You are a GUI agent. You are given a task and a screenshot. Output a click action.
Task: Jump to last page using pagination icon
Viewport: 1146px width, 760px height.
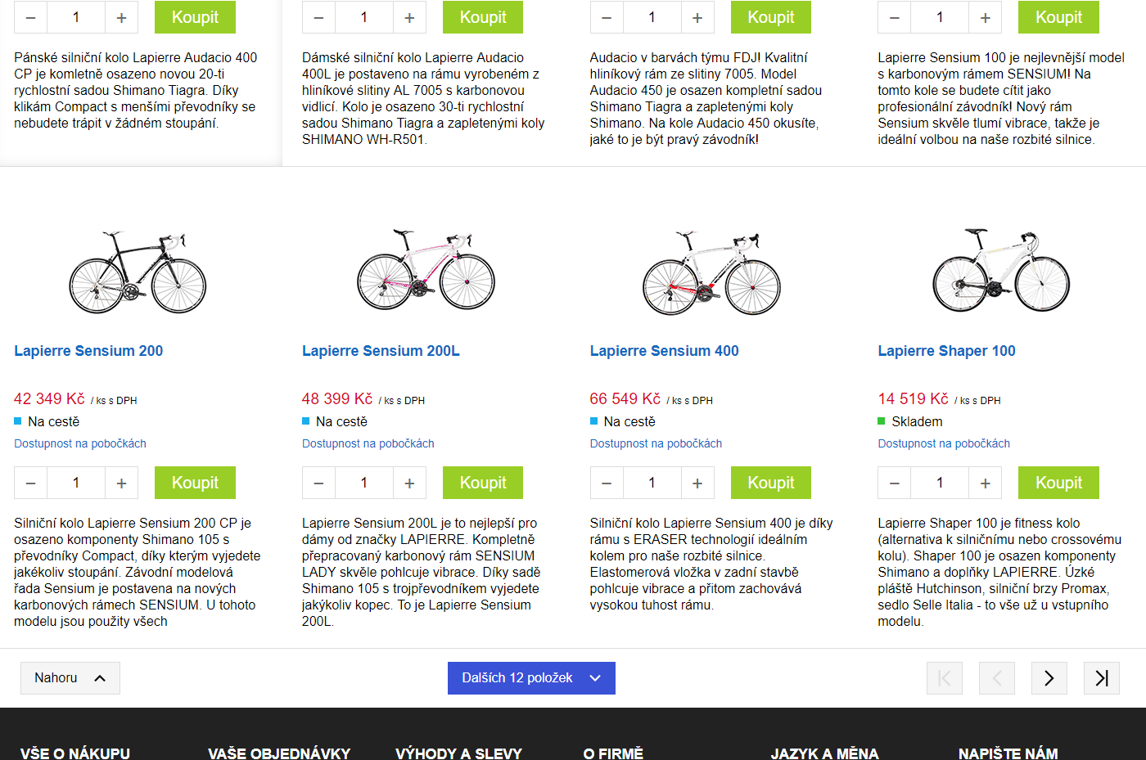[x=1101, y=678]
